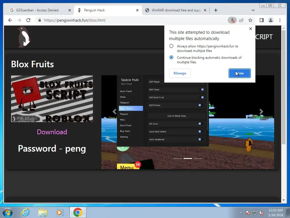Close the WinRAR download tab
290x218 pixels.
pos(205,10)
